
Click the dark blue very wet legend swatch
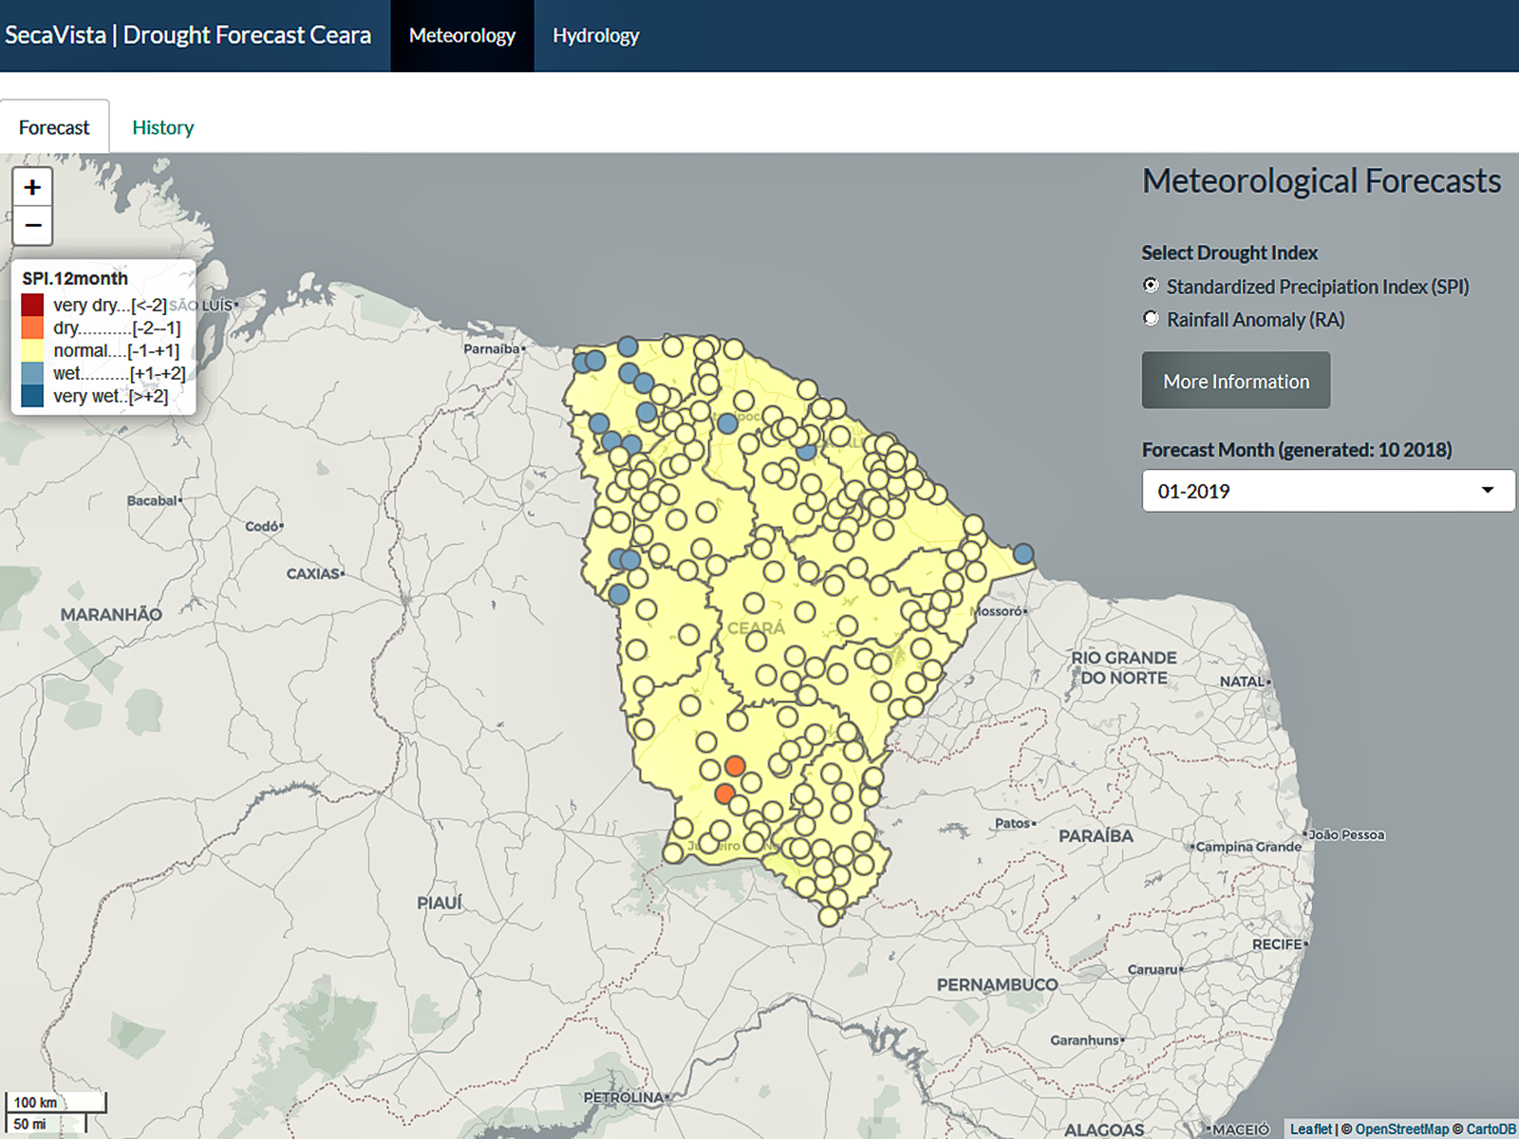(32, 397)
